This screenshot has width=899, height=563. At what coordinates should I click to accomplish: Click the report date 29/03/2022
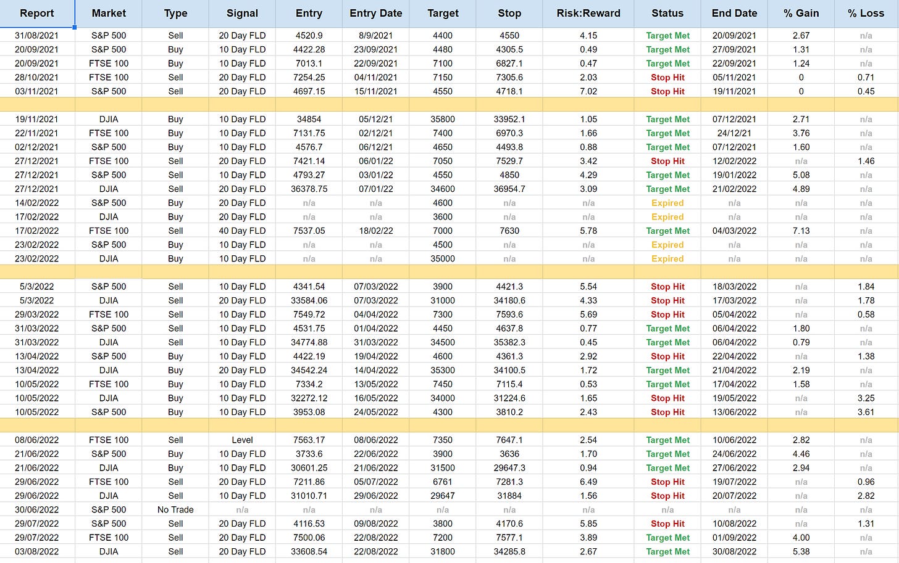tap(37, 314)
